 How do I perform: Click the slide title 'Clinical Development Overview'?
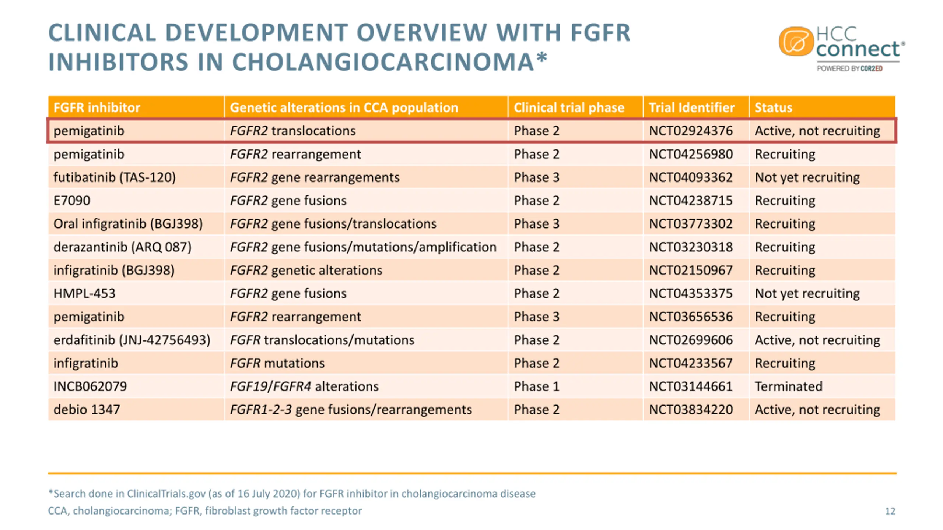click(339, 47)
